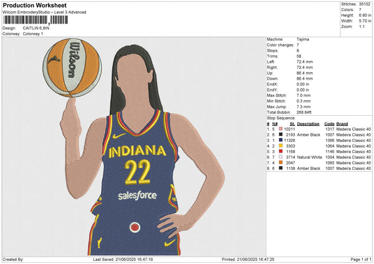The width and height of the screenshot is (374, 264).
Task: Select 'Madeira Classic 40' in stop row 7
Action: [353, 163]
